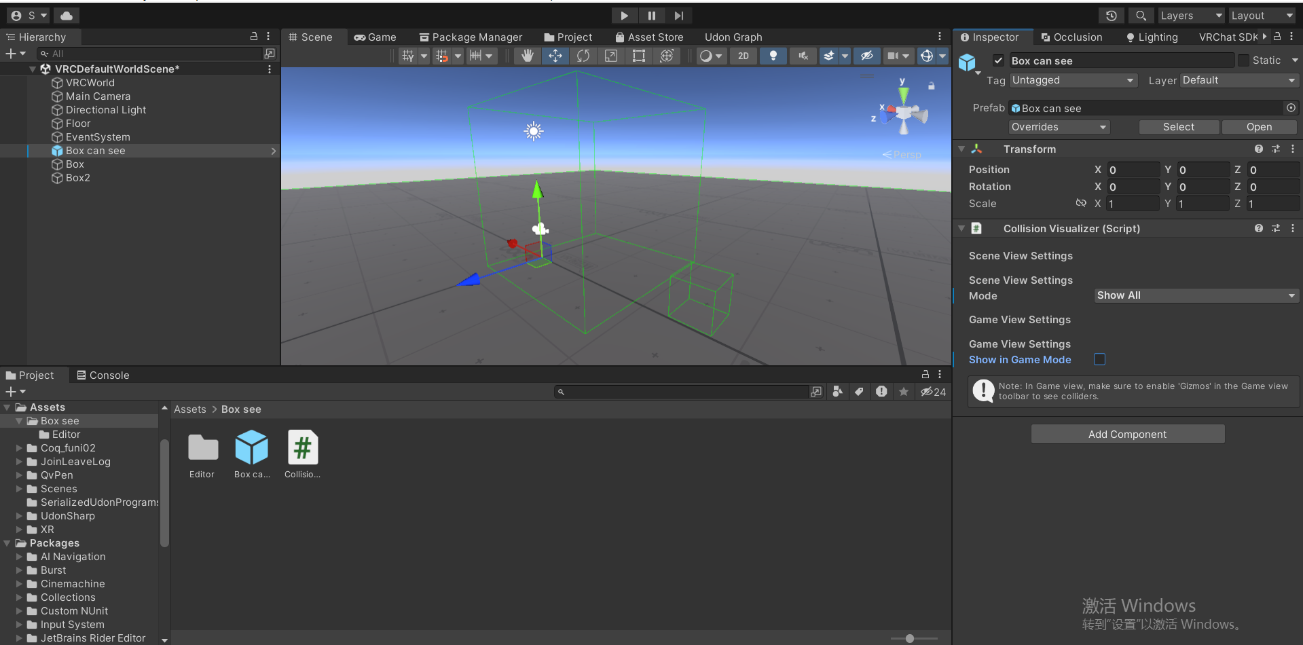Activate the Rotate tool

[583, 56]
